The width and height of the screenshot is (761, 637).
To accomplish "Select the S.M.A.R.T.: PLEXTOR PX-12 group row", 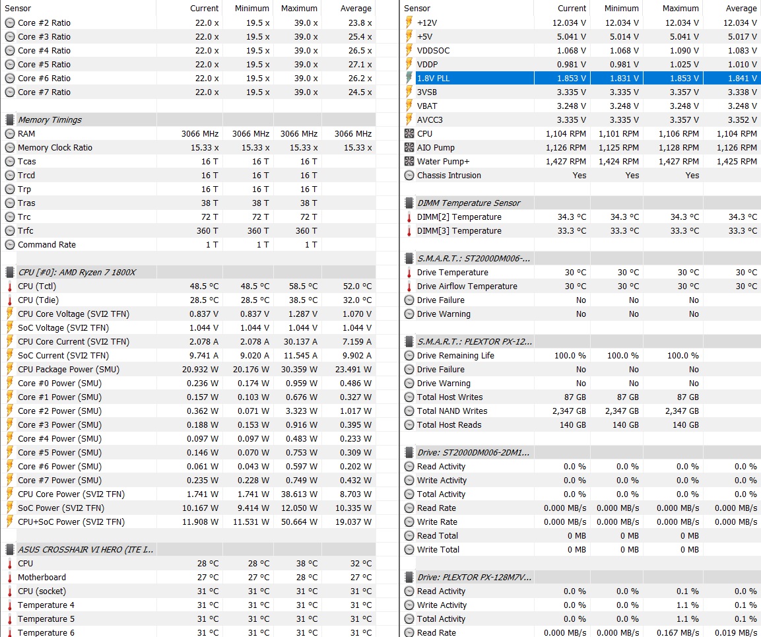I will [x=581, y=341].
